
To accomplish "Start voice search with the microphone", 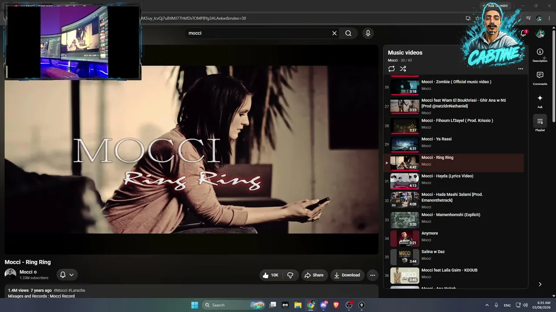I will click(368, 33).
